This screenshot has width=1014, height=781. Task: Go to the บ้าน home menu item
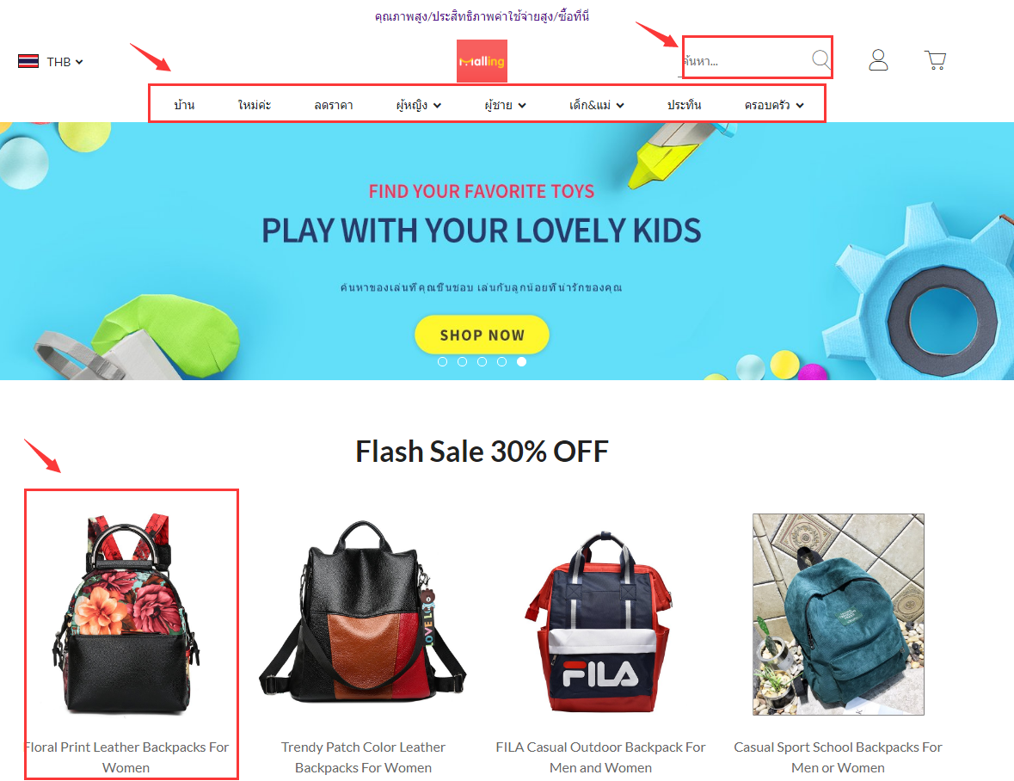coord(184,105)
